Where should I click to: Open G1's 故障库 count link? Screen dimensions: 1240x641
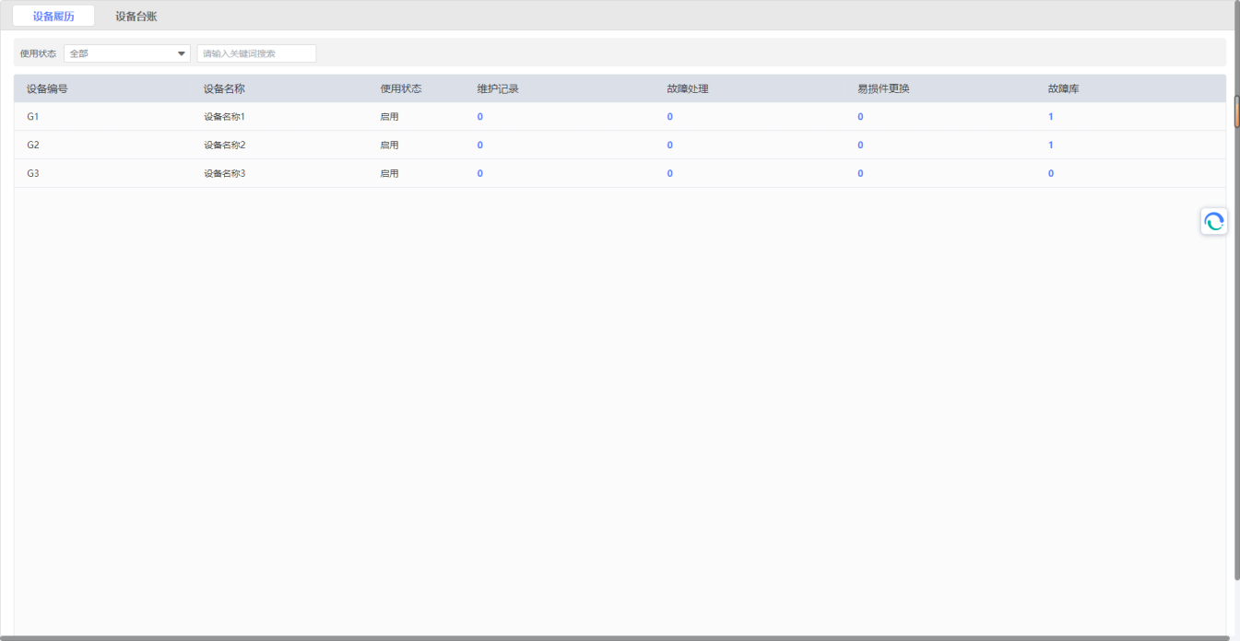(1051, 117)
